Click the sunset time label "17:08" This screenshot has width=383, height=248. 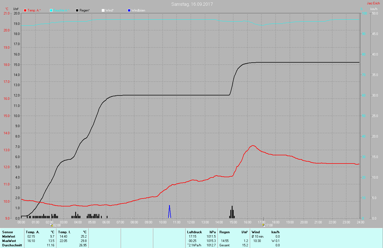coord(269,225)
